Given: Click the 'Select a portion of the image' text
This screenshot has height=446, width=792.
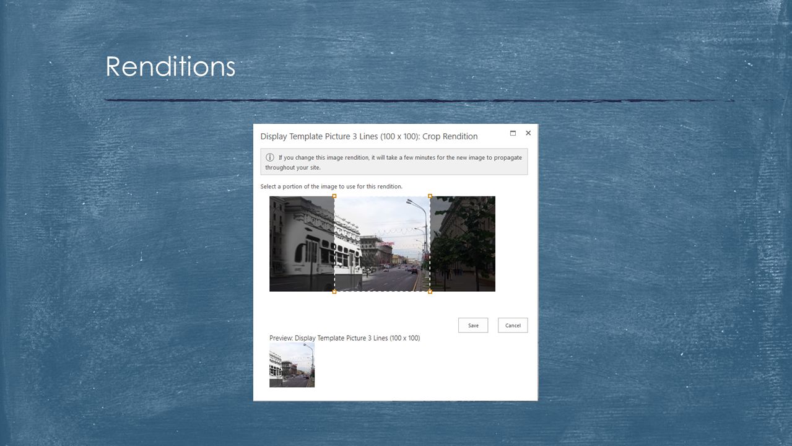Looking at the screenshot, I should [x=331, y=186].
